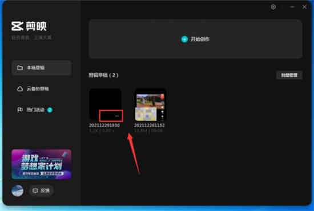Open three-dot menu on draft 202112291850

coord(117,116)
